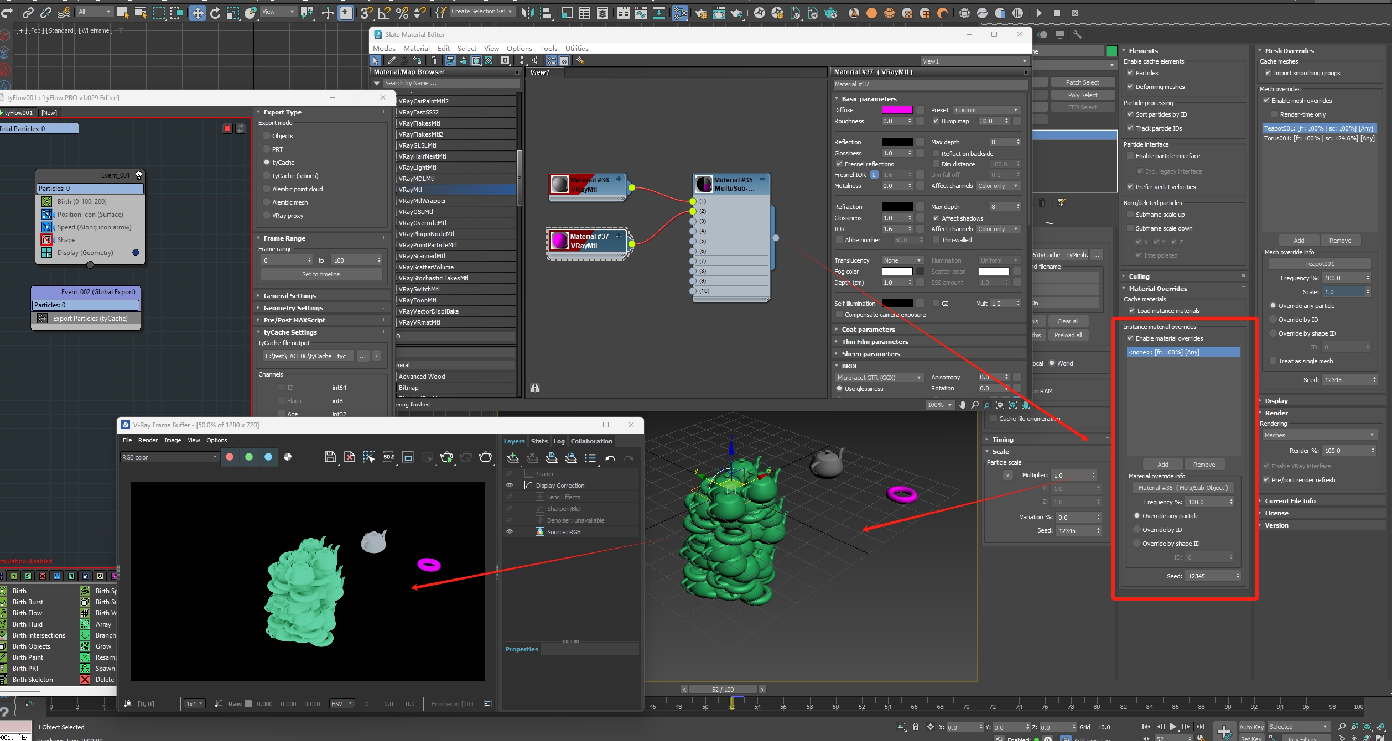Clear image in V-Ray Frame Buffer
The width and height of the screenshot is (1392, 741).
point(350,457)
